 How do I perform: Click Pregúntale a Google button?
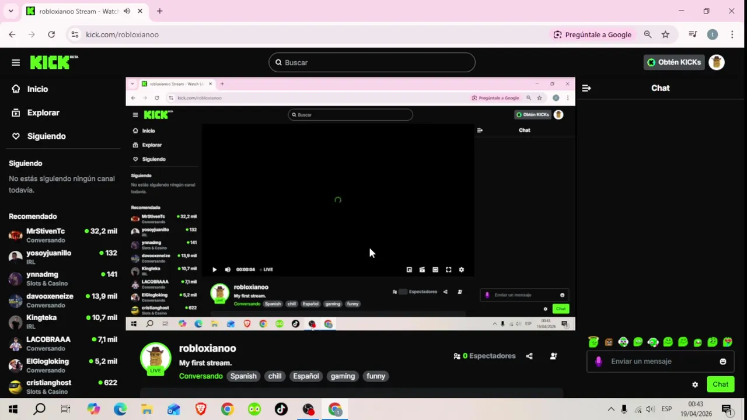point(592,34)
